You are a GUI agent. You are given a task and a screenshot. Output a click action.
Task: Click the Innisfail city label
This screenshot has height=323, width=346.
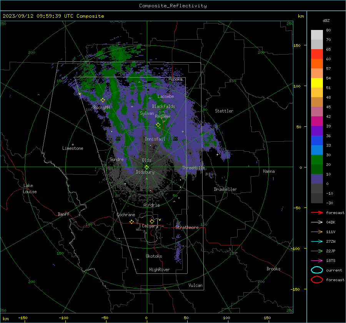pyautogui.click(x=155, y=139)
